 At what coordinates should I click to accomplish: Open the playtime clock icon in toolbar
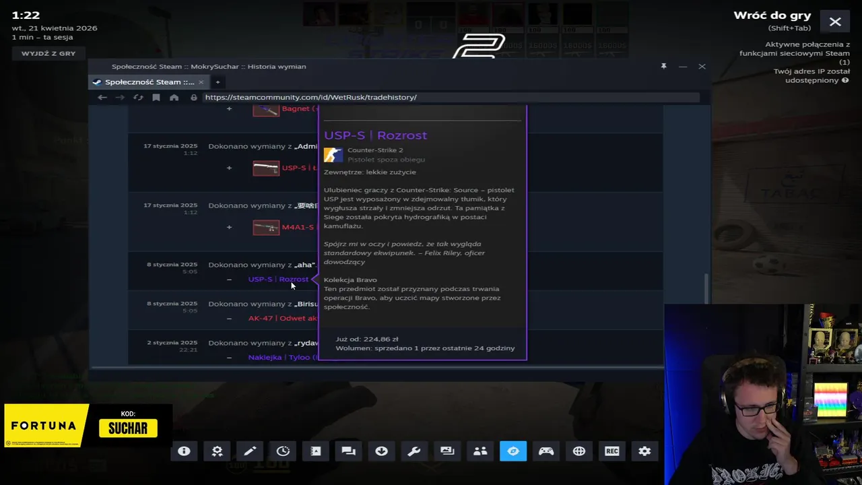(x=283, y=451)
